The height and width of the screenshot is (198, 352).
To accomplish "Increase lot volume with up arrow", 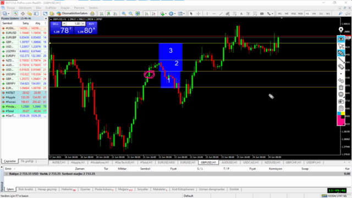I will tap(83, 24).
